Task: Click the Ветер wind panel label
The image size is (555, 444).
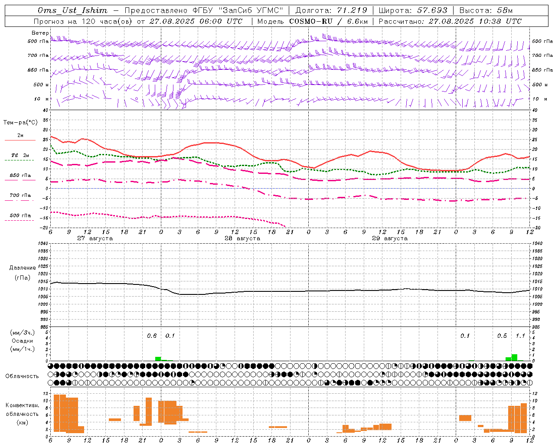Action: (40, 33)
